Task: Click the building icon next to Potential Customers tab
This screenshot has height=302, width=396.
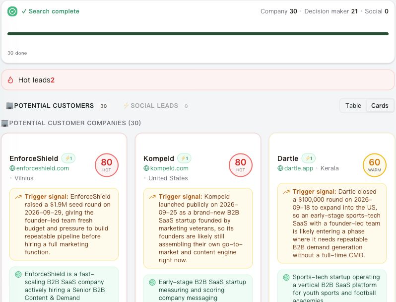Action: pyautogui.click(x=9, y=106)
